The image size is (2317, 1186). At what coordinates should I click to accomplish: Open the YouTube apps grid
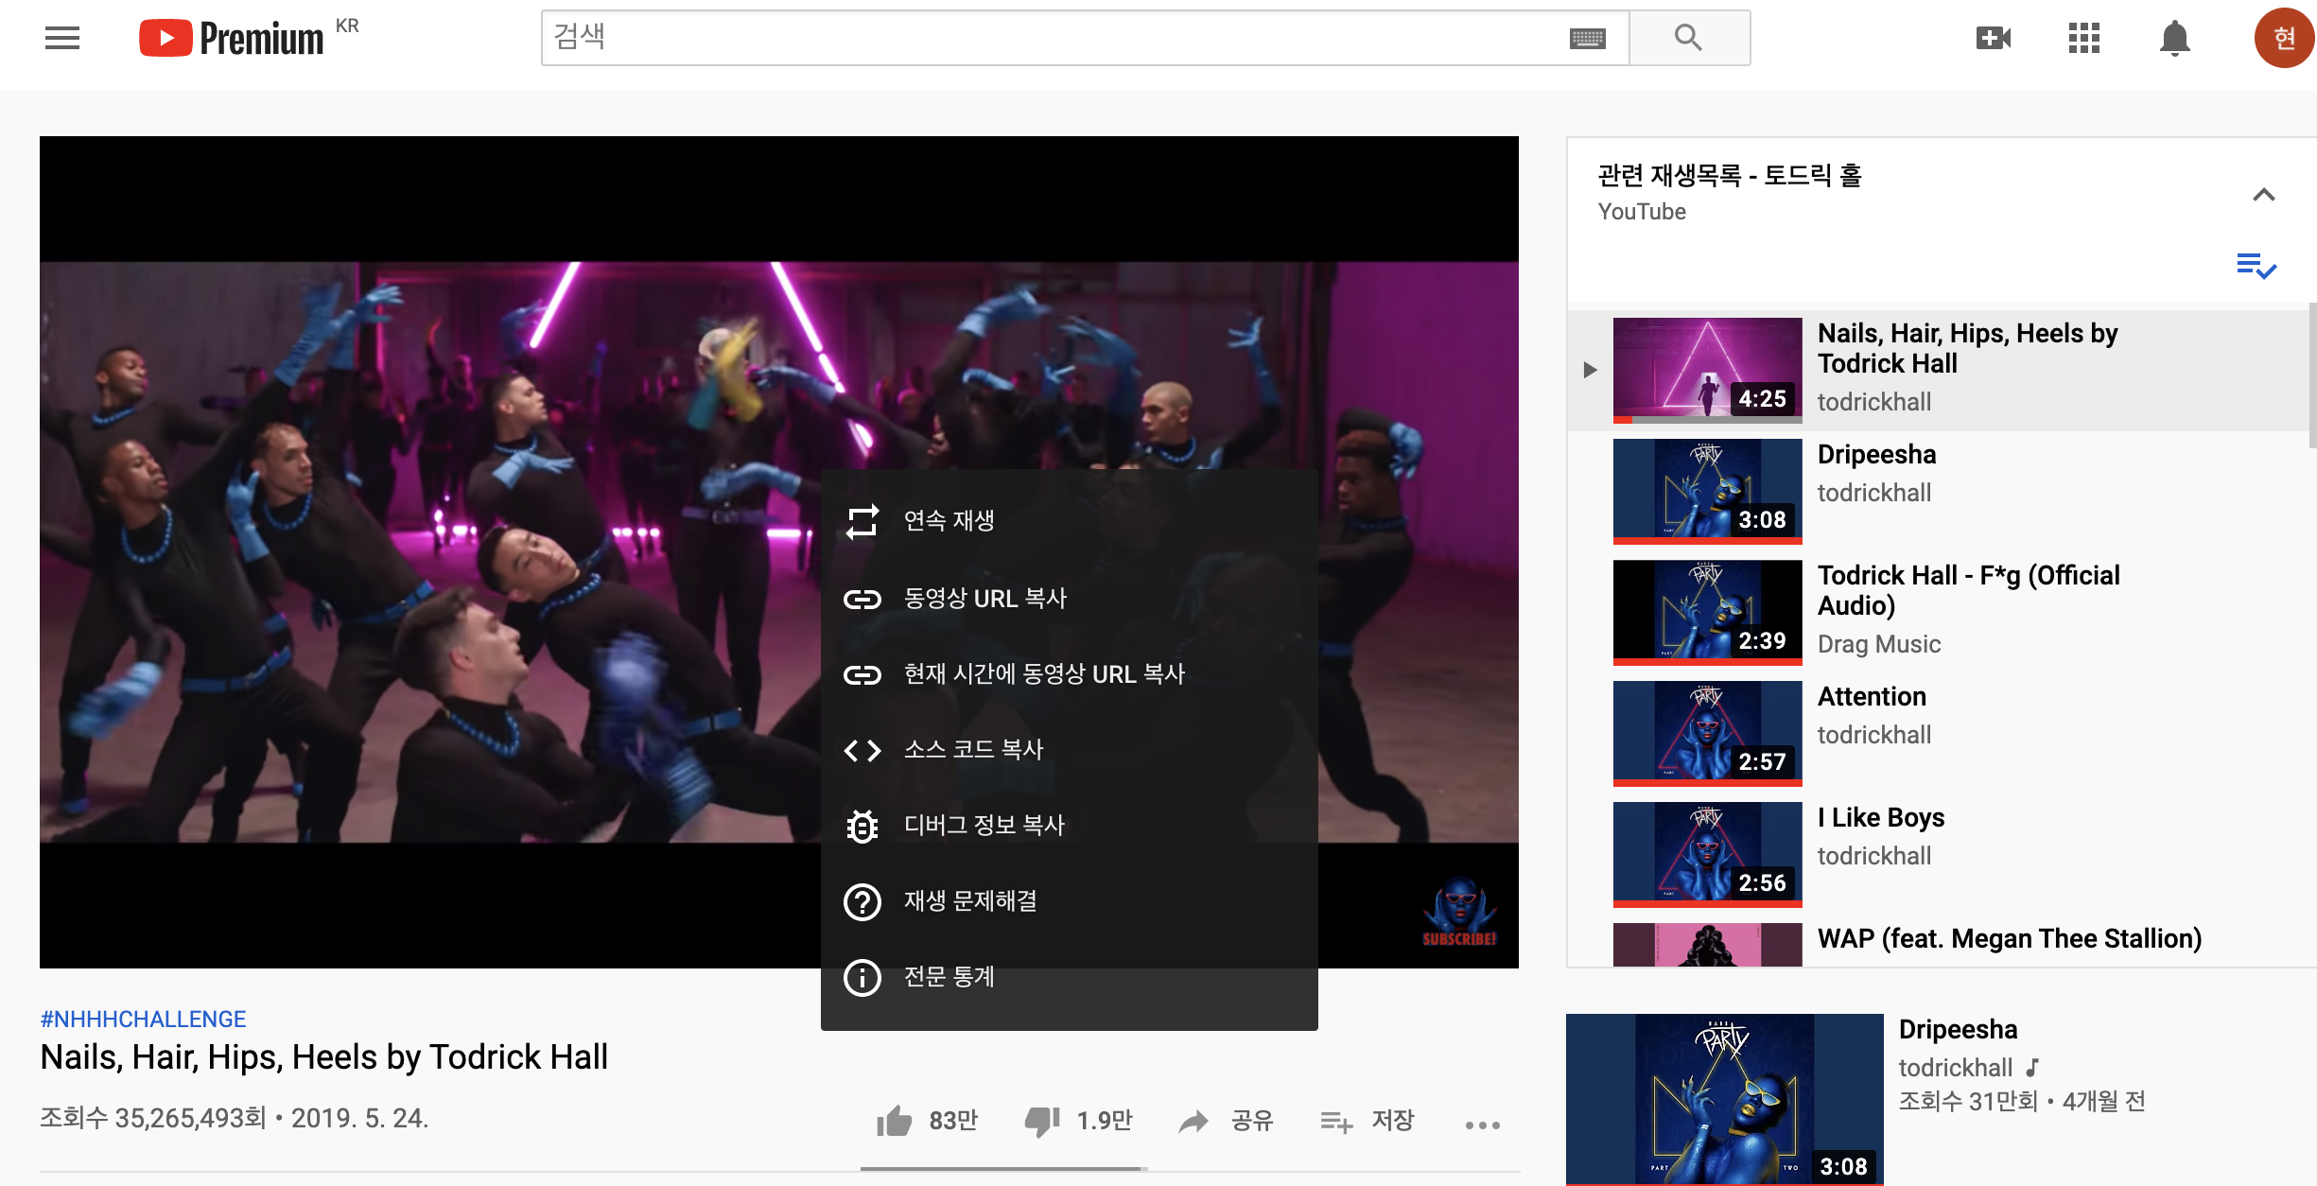(x=2084, y=38)
